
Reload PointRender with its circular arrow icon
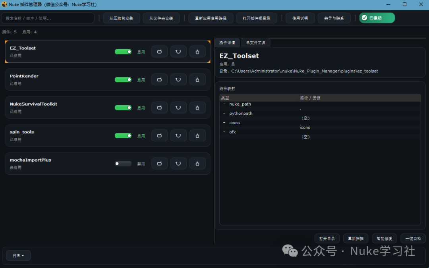coord(178,79)
